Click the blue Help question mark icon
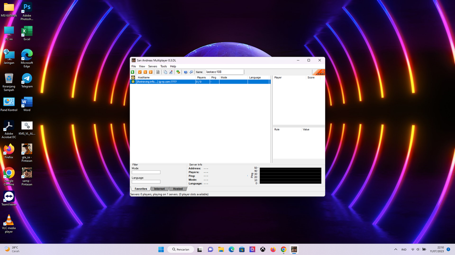Image resolution: width=455 pixels, height=255 pixels. (x=186, y=72)
